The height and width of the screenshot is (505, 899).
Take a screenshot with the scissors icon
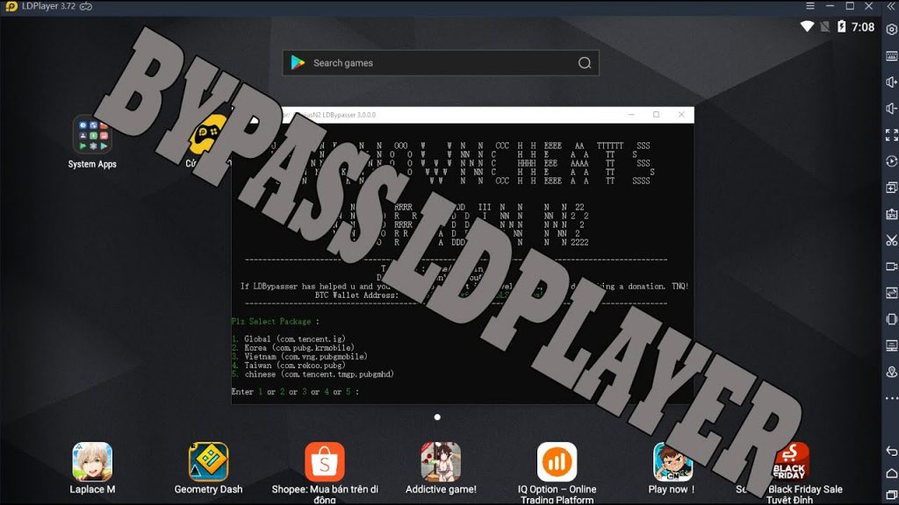click(892, 240)
